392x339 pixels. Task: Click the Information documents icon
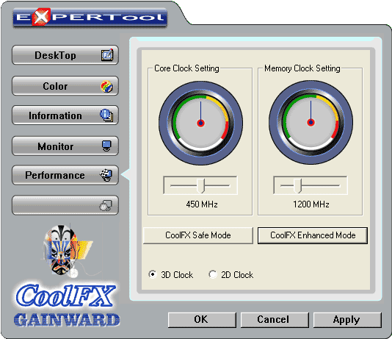click(x=106, y=115)
